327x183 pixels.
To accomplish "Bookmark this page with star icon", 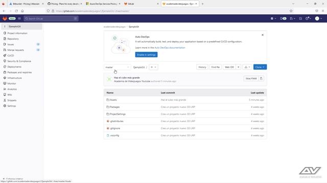I will click(291, 11).
